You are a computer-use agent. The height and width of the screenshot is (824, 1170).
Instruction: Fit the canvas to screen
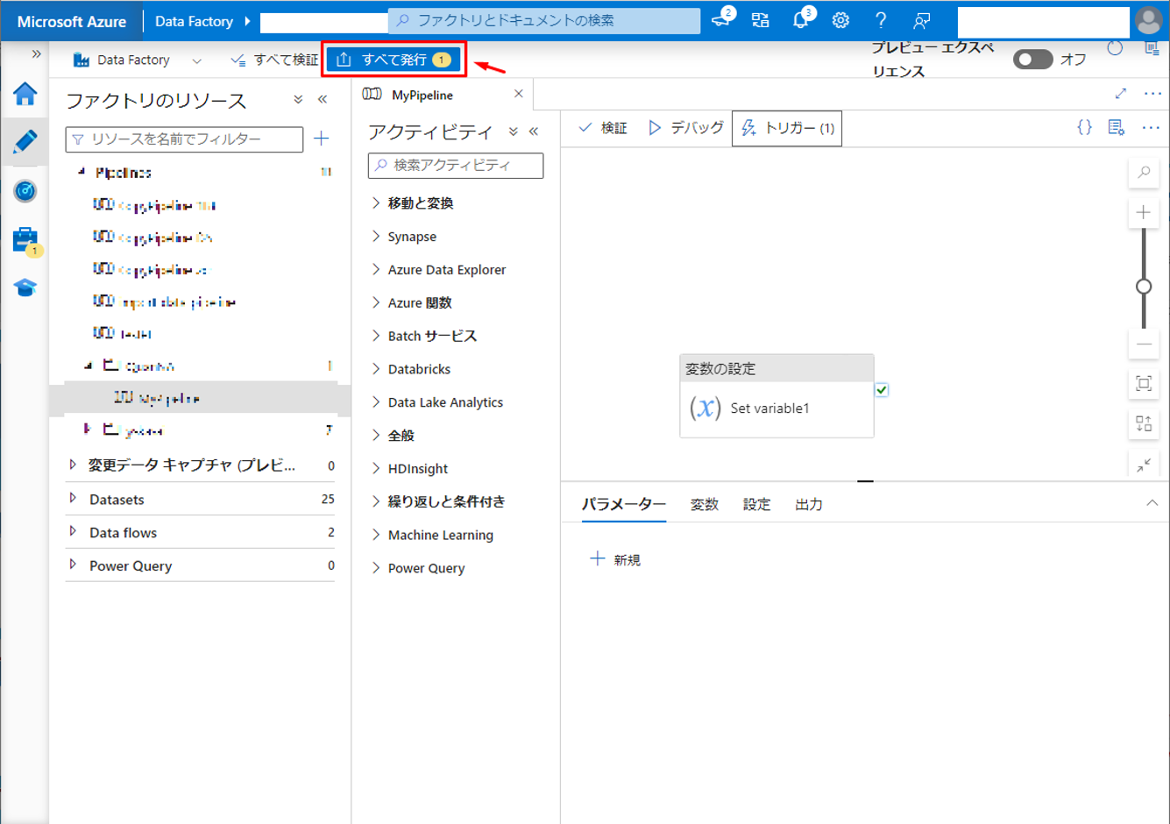pos(1144,383)
